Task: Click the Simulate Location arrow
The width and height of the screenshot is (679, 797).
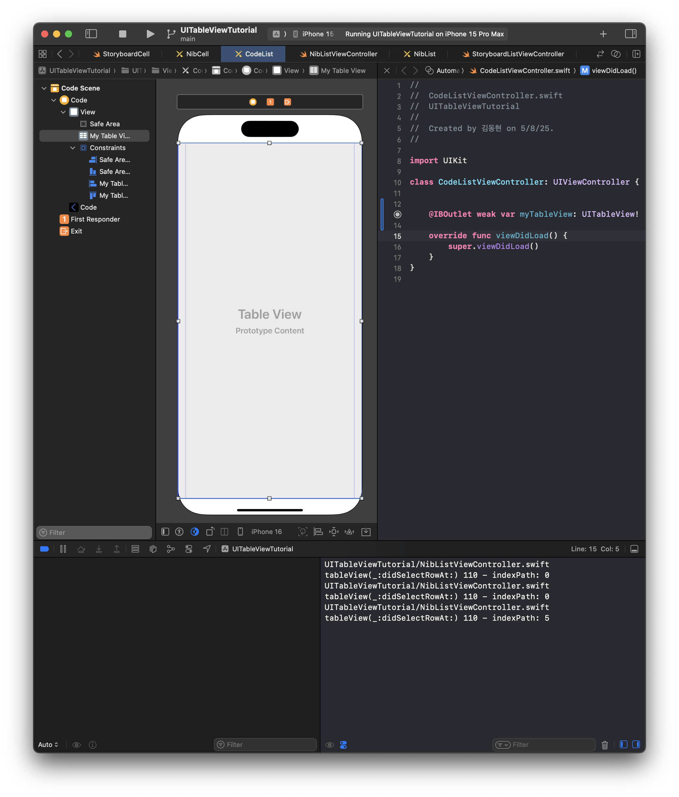Action: tap(207, 549)
